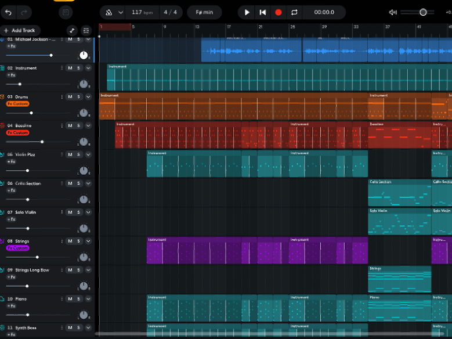Viewport: 452px width, 339px height.
Task: Open the F# min key selector
Action: 204,12
